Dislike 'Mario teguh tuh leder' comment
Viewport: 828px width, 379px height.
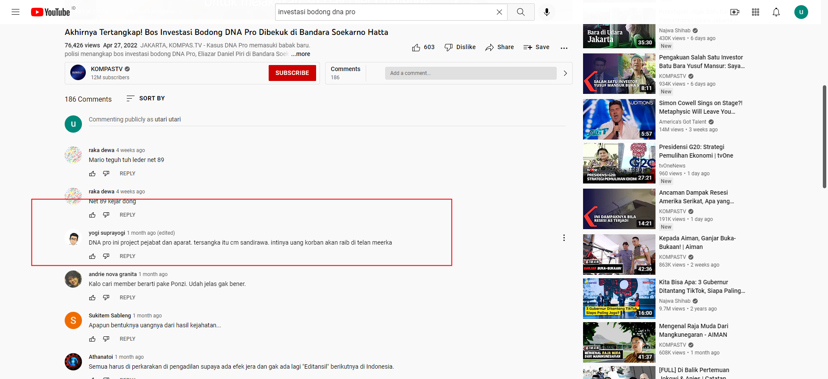(106, 174)
